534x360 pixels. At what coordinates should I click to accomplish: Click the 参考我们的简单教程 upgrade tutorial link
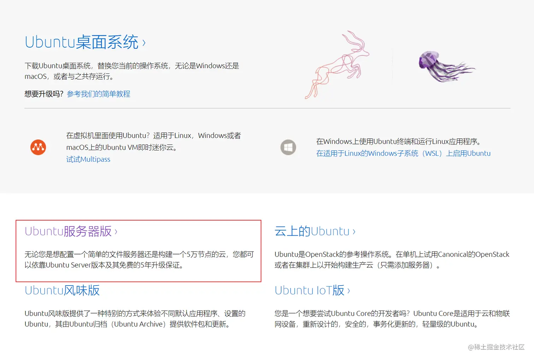click(x=99, y=94)
